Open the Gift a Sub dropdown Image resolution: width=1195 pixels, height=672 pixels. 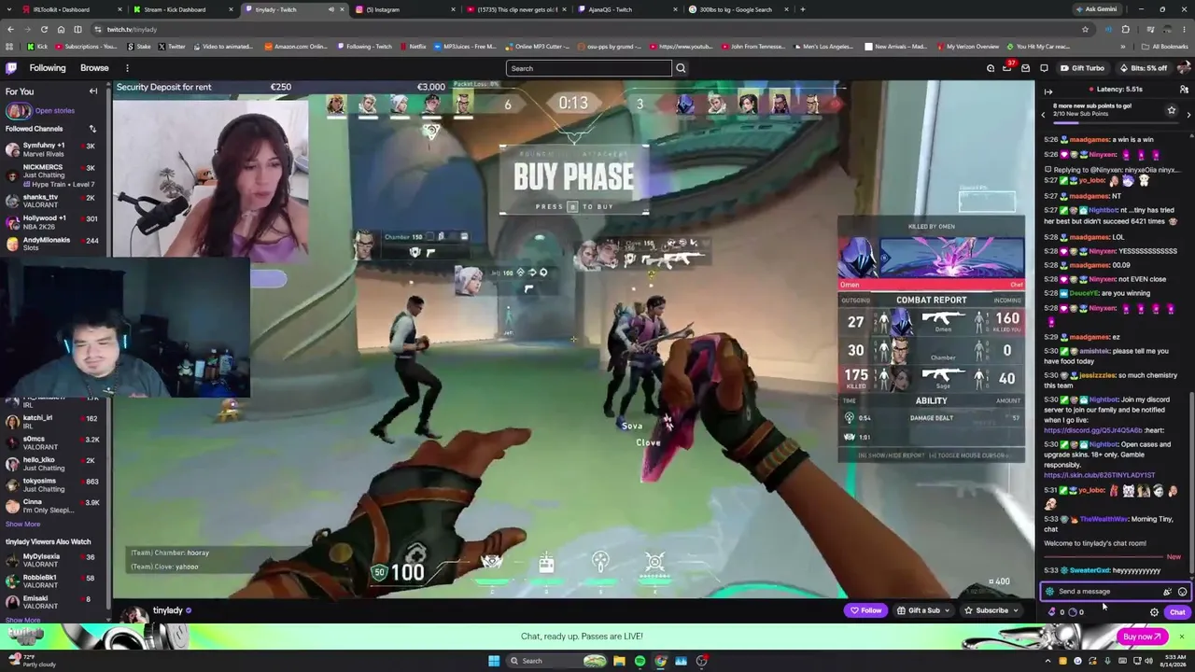(x=923, y=610)
